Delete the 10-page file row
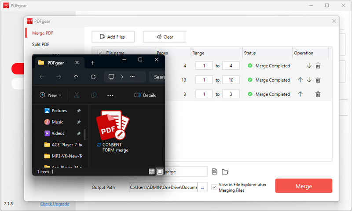This screenshot has width=352, height=211. pos(318,80)
